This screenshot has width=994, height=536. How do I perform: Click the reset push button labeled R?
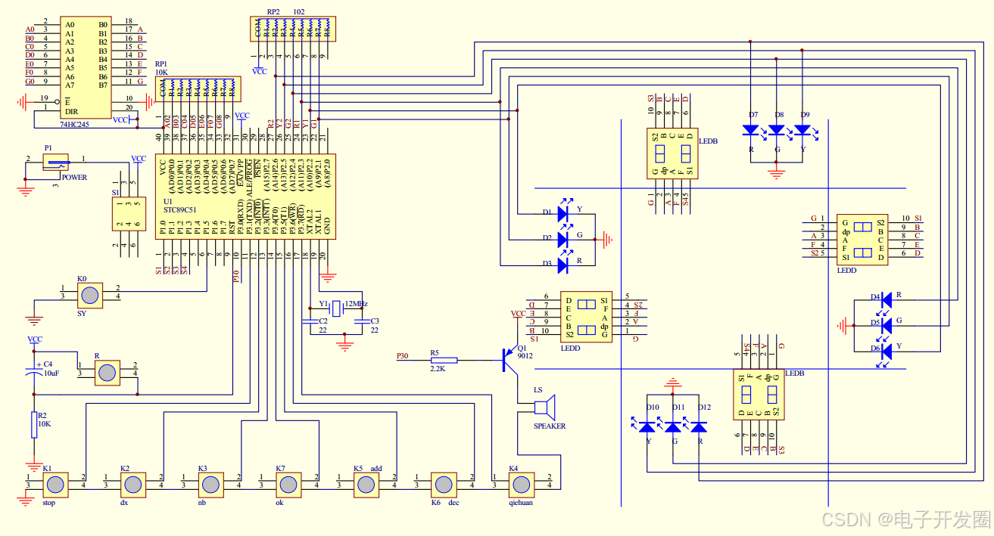[x=108, y=373]
